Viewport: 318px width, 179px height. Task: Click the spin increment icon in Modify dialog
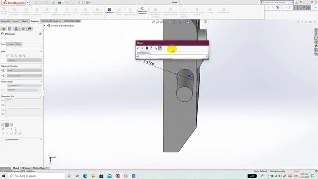coord(156,48)
